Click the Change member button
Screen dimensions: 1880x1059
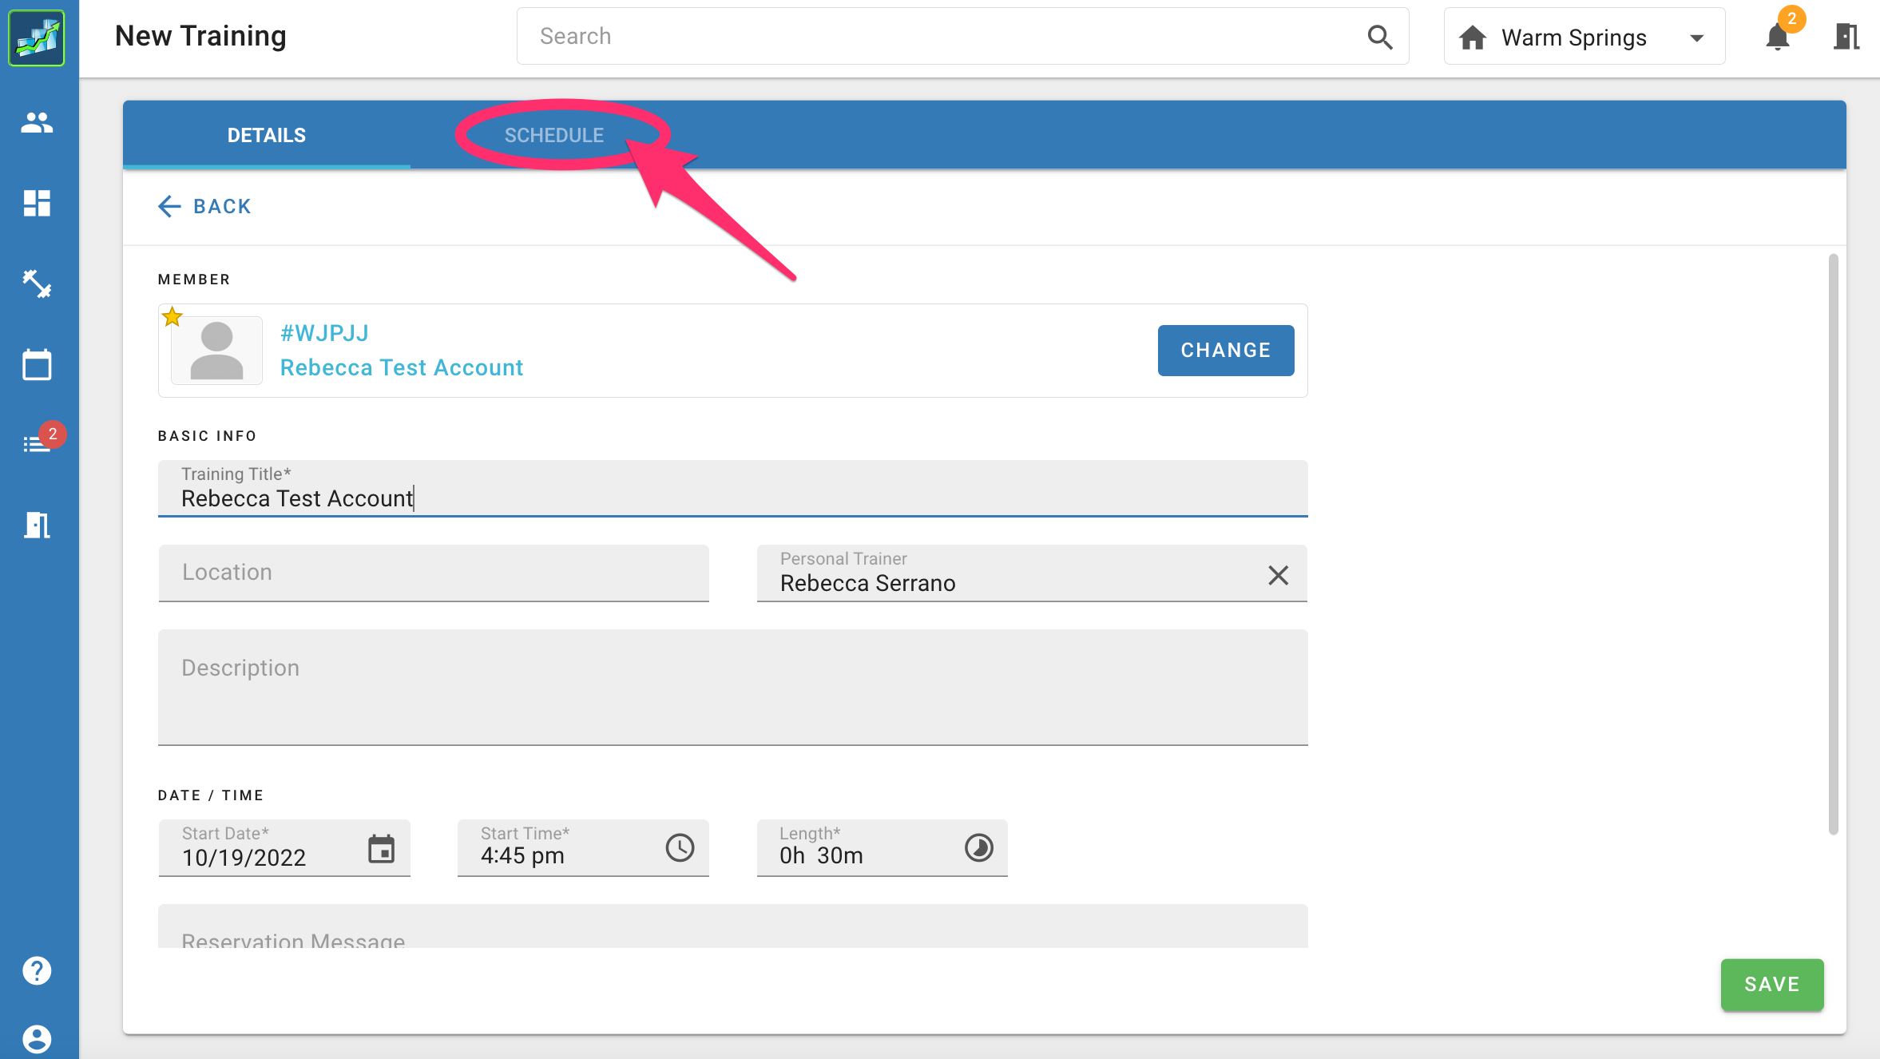tap(1225, 350)
